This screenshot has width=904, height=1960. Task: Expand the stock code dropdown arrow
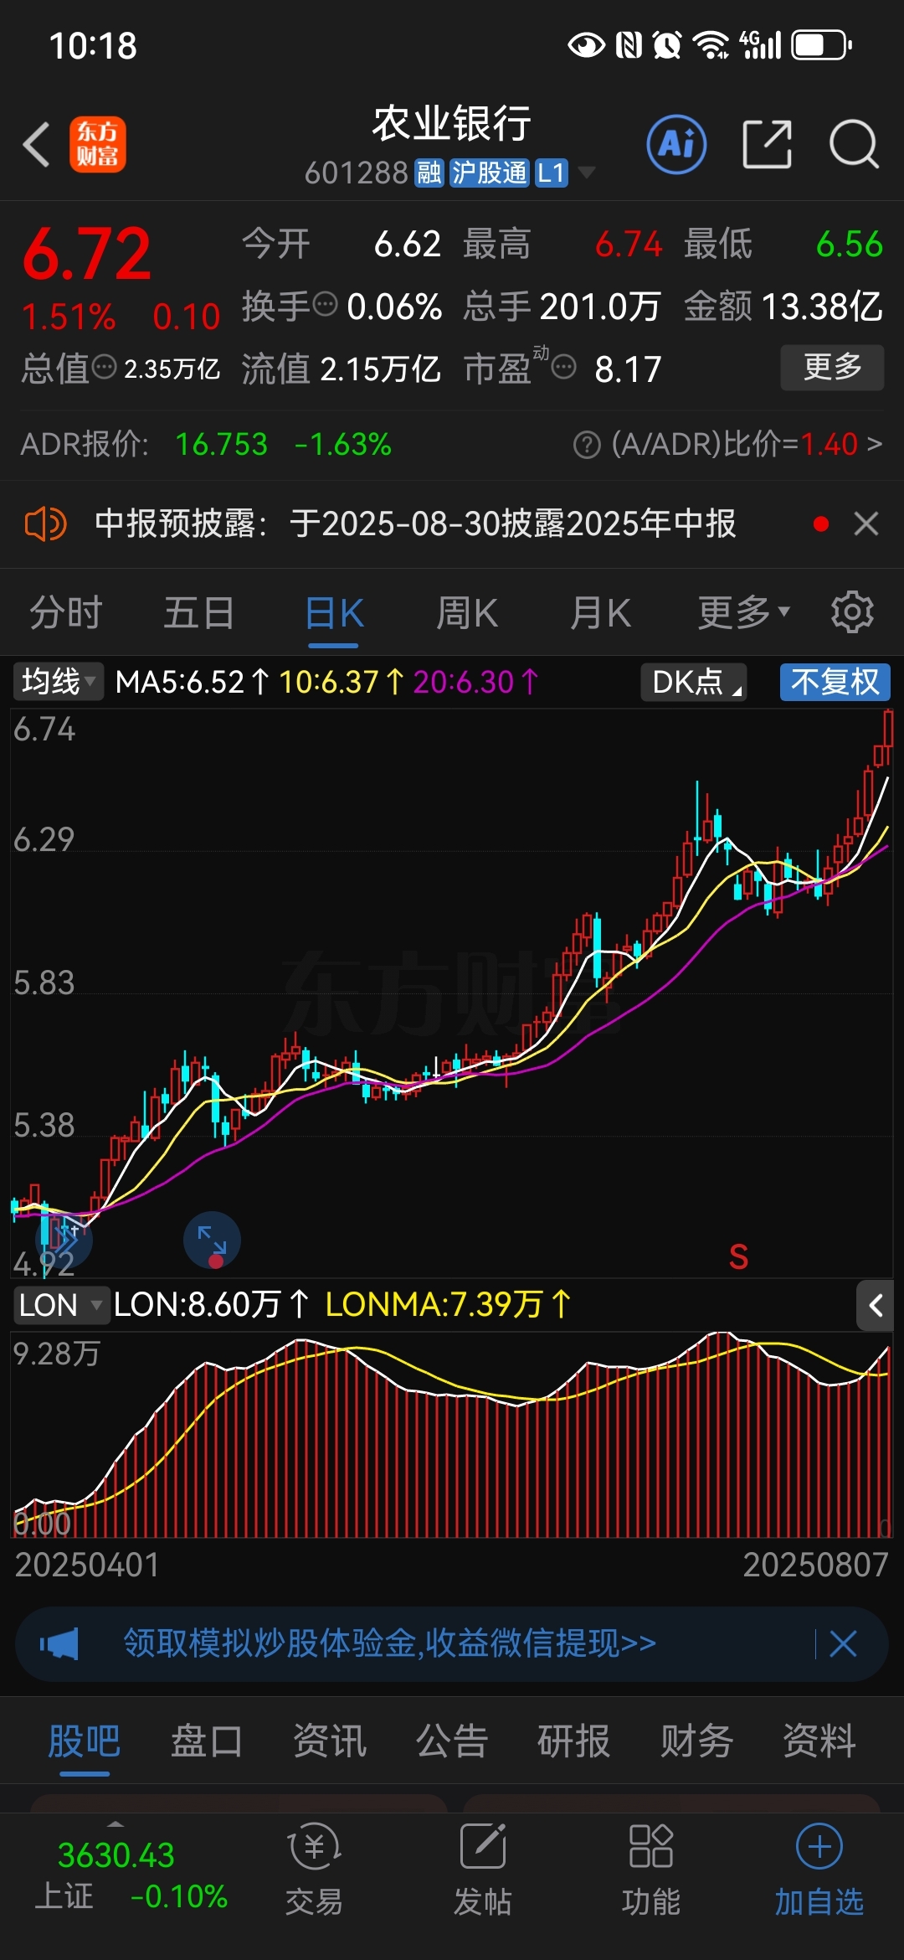click(x=587, y=173)
